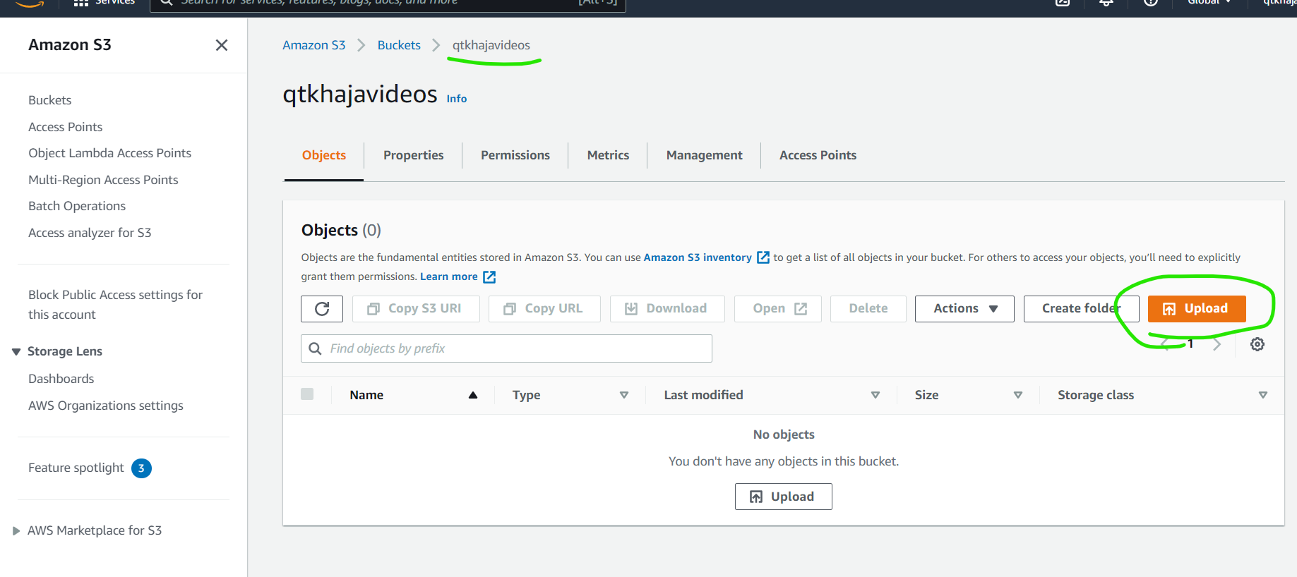Viewport: 1297px width, 577px height.
Task: Select the Objects tab
Action: tap(324, 155)
